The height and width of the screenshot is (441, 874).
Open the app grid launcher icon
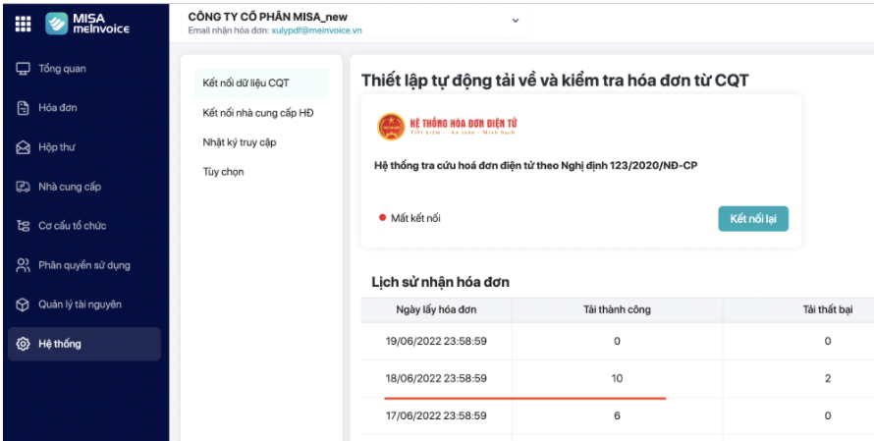23,24
